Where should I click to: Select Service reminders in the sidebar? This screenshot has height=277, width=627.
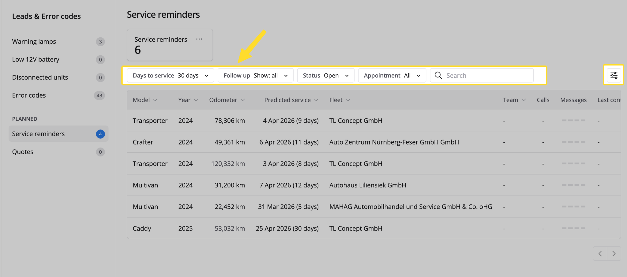coord(58,134)
